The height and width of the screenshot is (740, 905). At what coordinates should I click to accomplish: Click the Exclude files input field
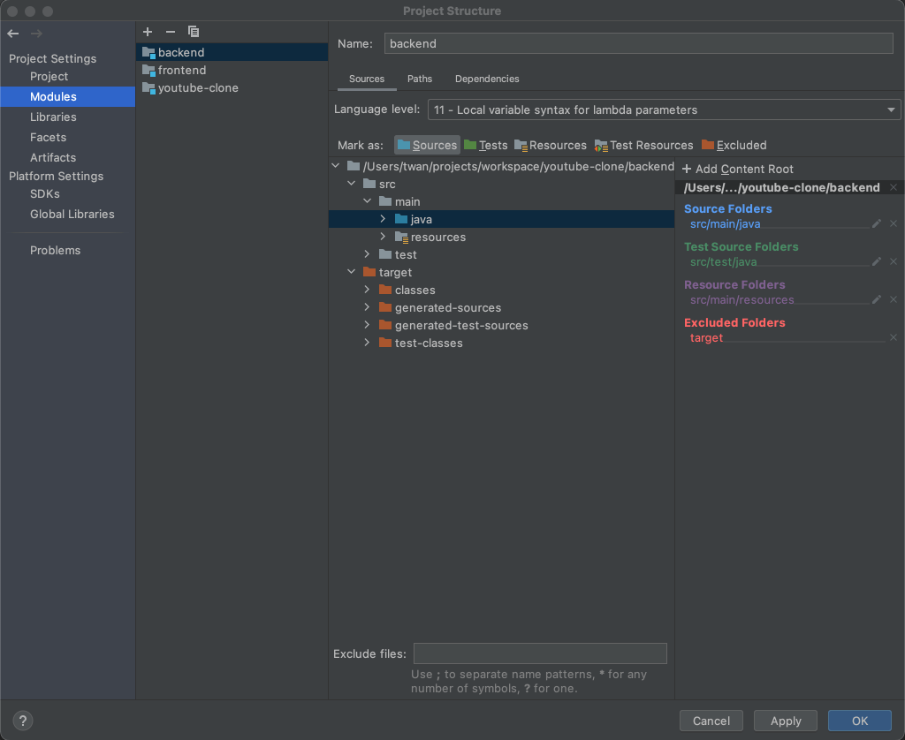click(x=540, y=653)
